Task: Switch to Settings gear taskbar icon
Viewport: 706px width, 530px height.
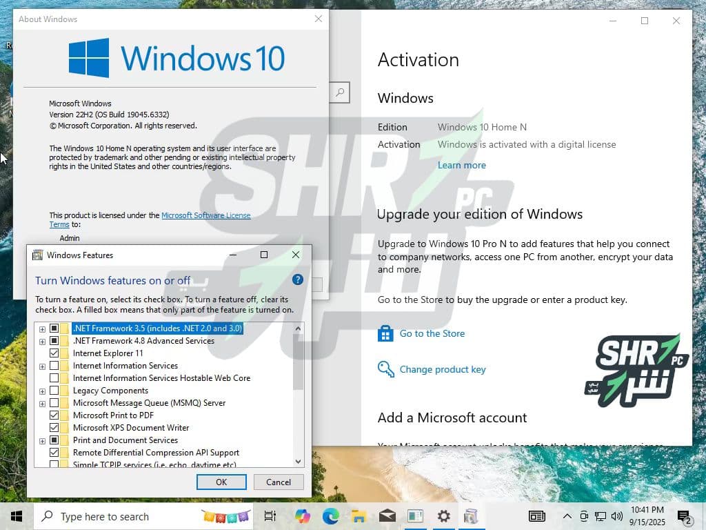Action: coord(443,516)
